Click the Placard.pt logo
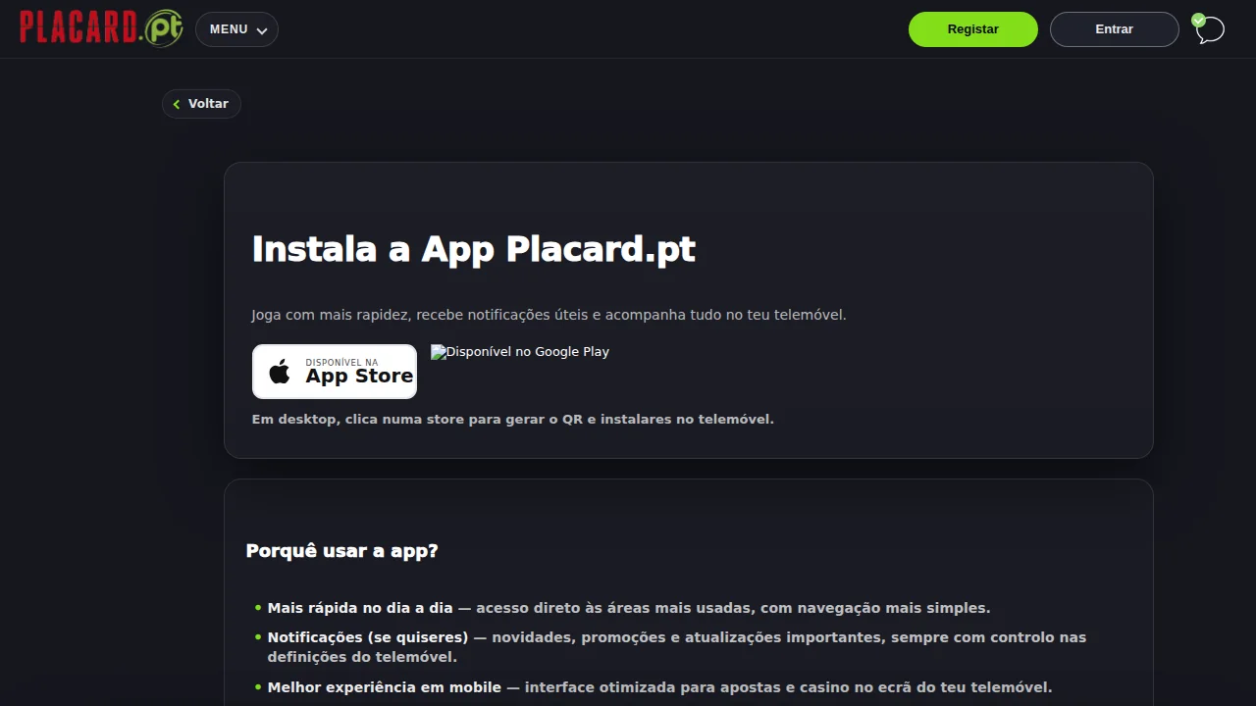 click(101, 28)
